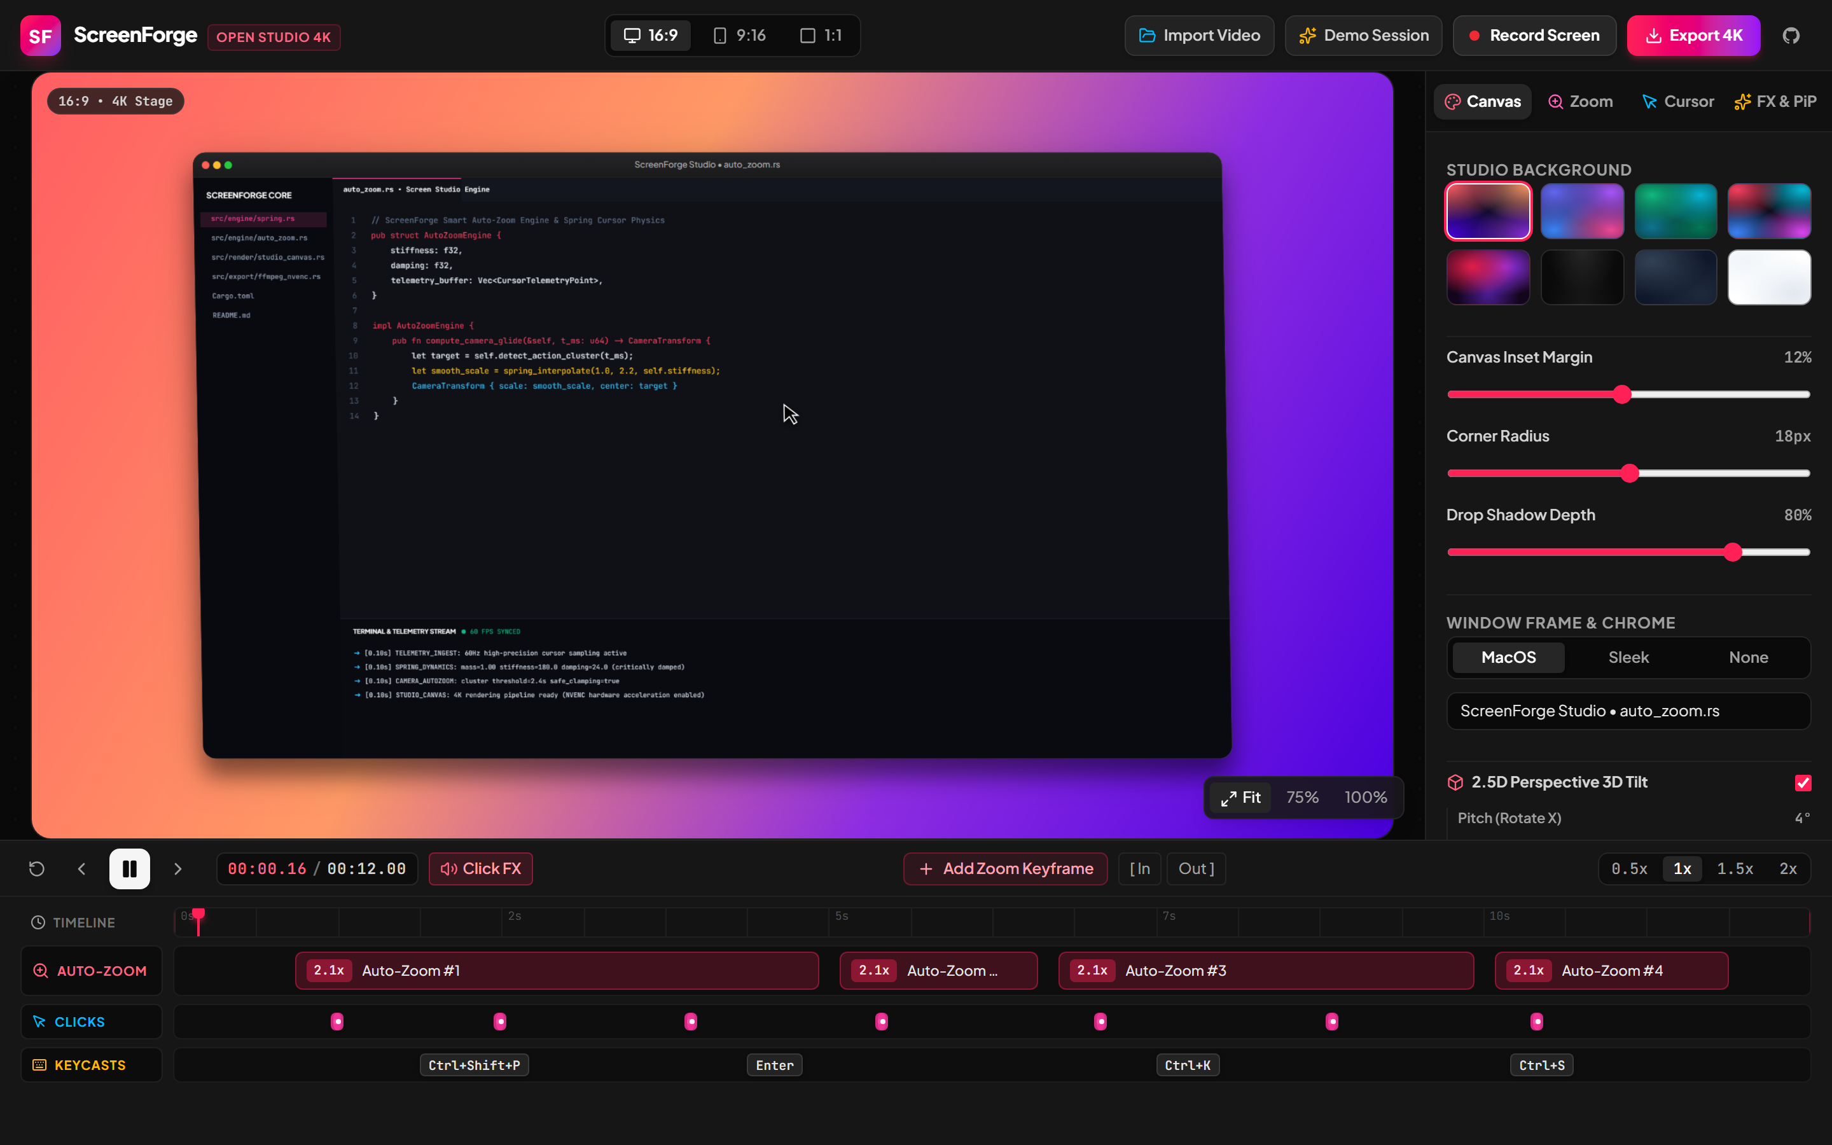Viewport: 1832px width, 1145px height.
Task: Open the Cursor tab
Action: click(1677, 102)
